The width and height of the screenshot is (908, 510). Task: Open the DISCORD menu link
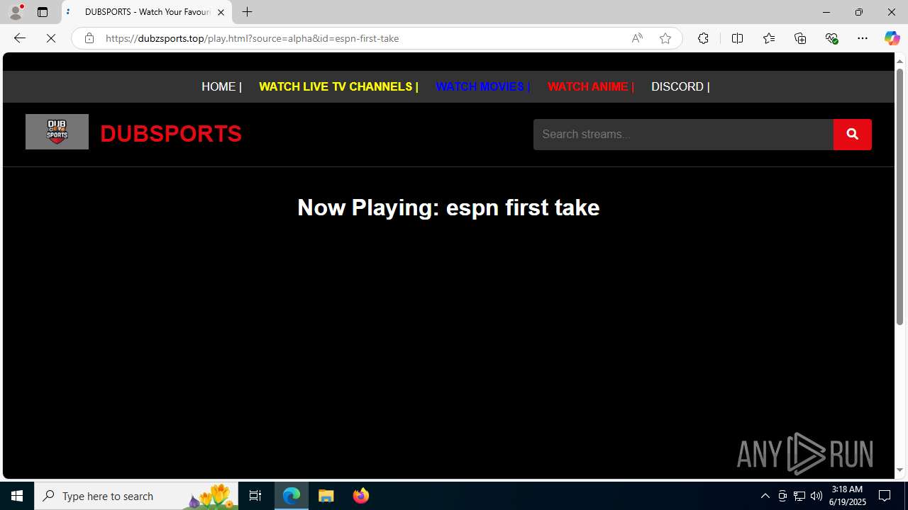click(x=680, y=86)
